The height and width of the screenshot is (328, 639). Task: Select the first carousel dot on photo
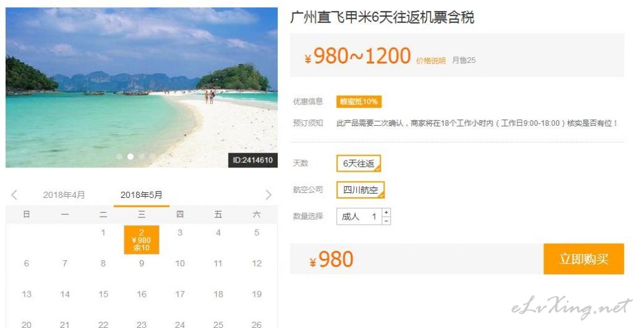[119, 156]
